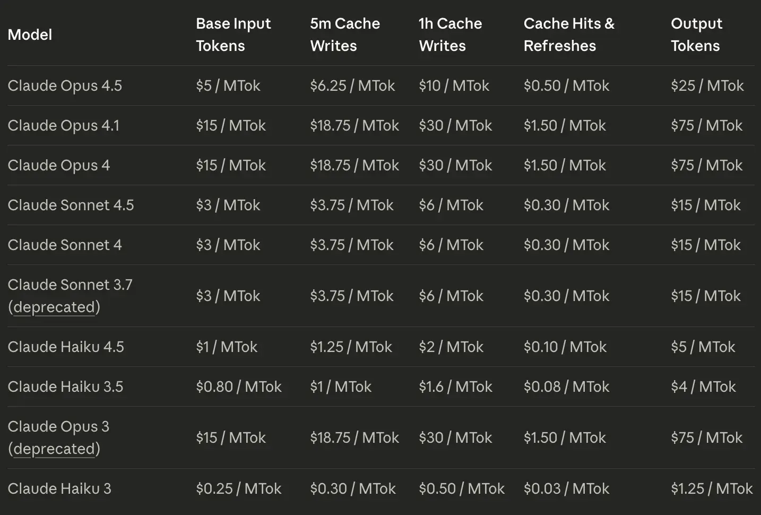This screenshot has width=761, height=515.
Task: Click the Base Input Tokens column header
Action: click(233, 35)
